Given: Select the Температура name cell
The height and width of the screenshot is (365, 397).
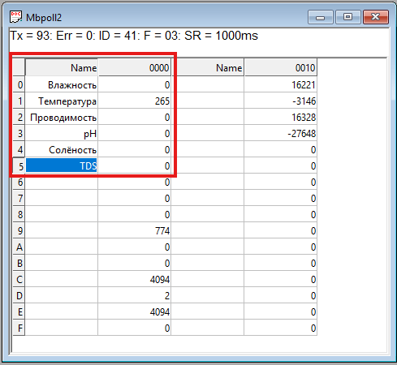Looking at the screenshot, I should click(62, 101).
